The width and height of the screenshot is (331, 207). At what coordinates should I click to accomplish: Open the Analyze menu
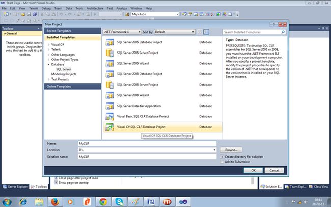click(x=122, y=8)
